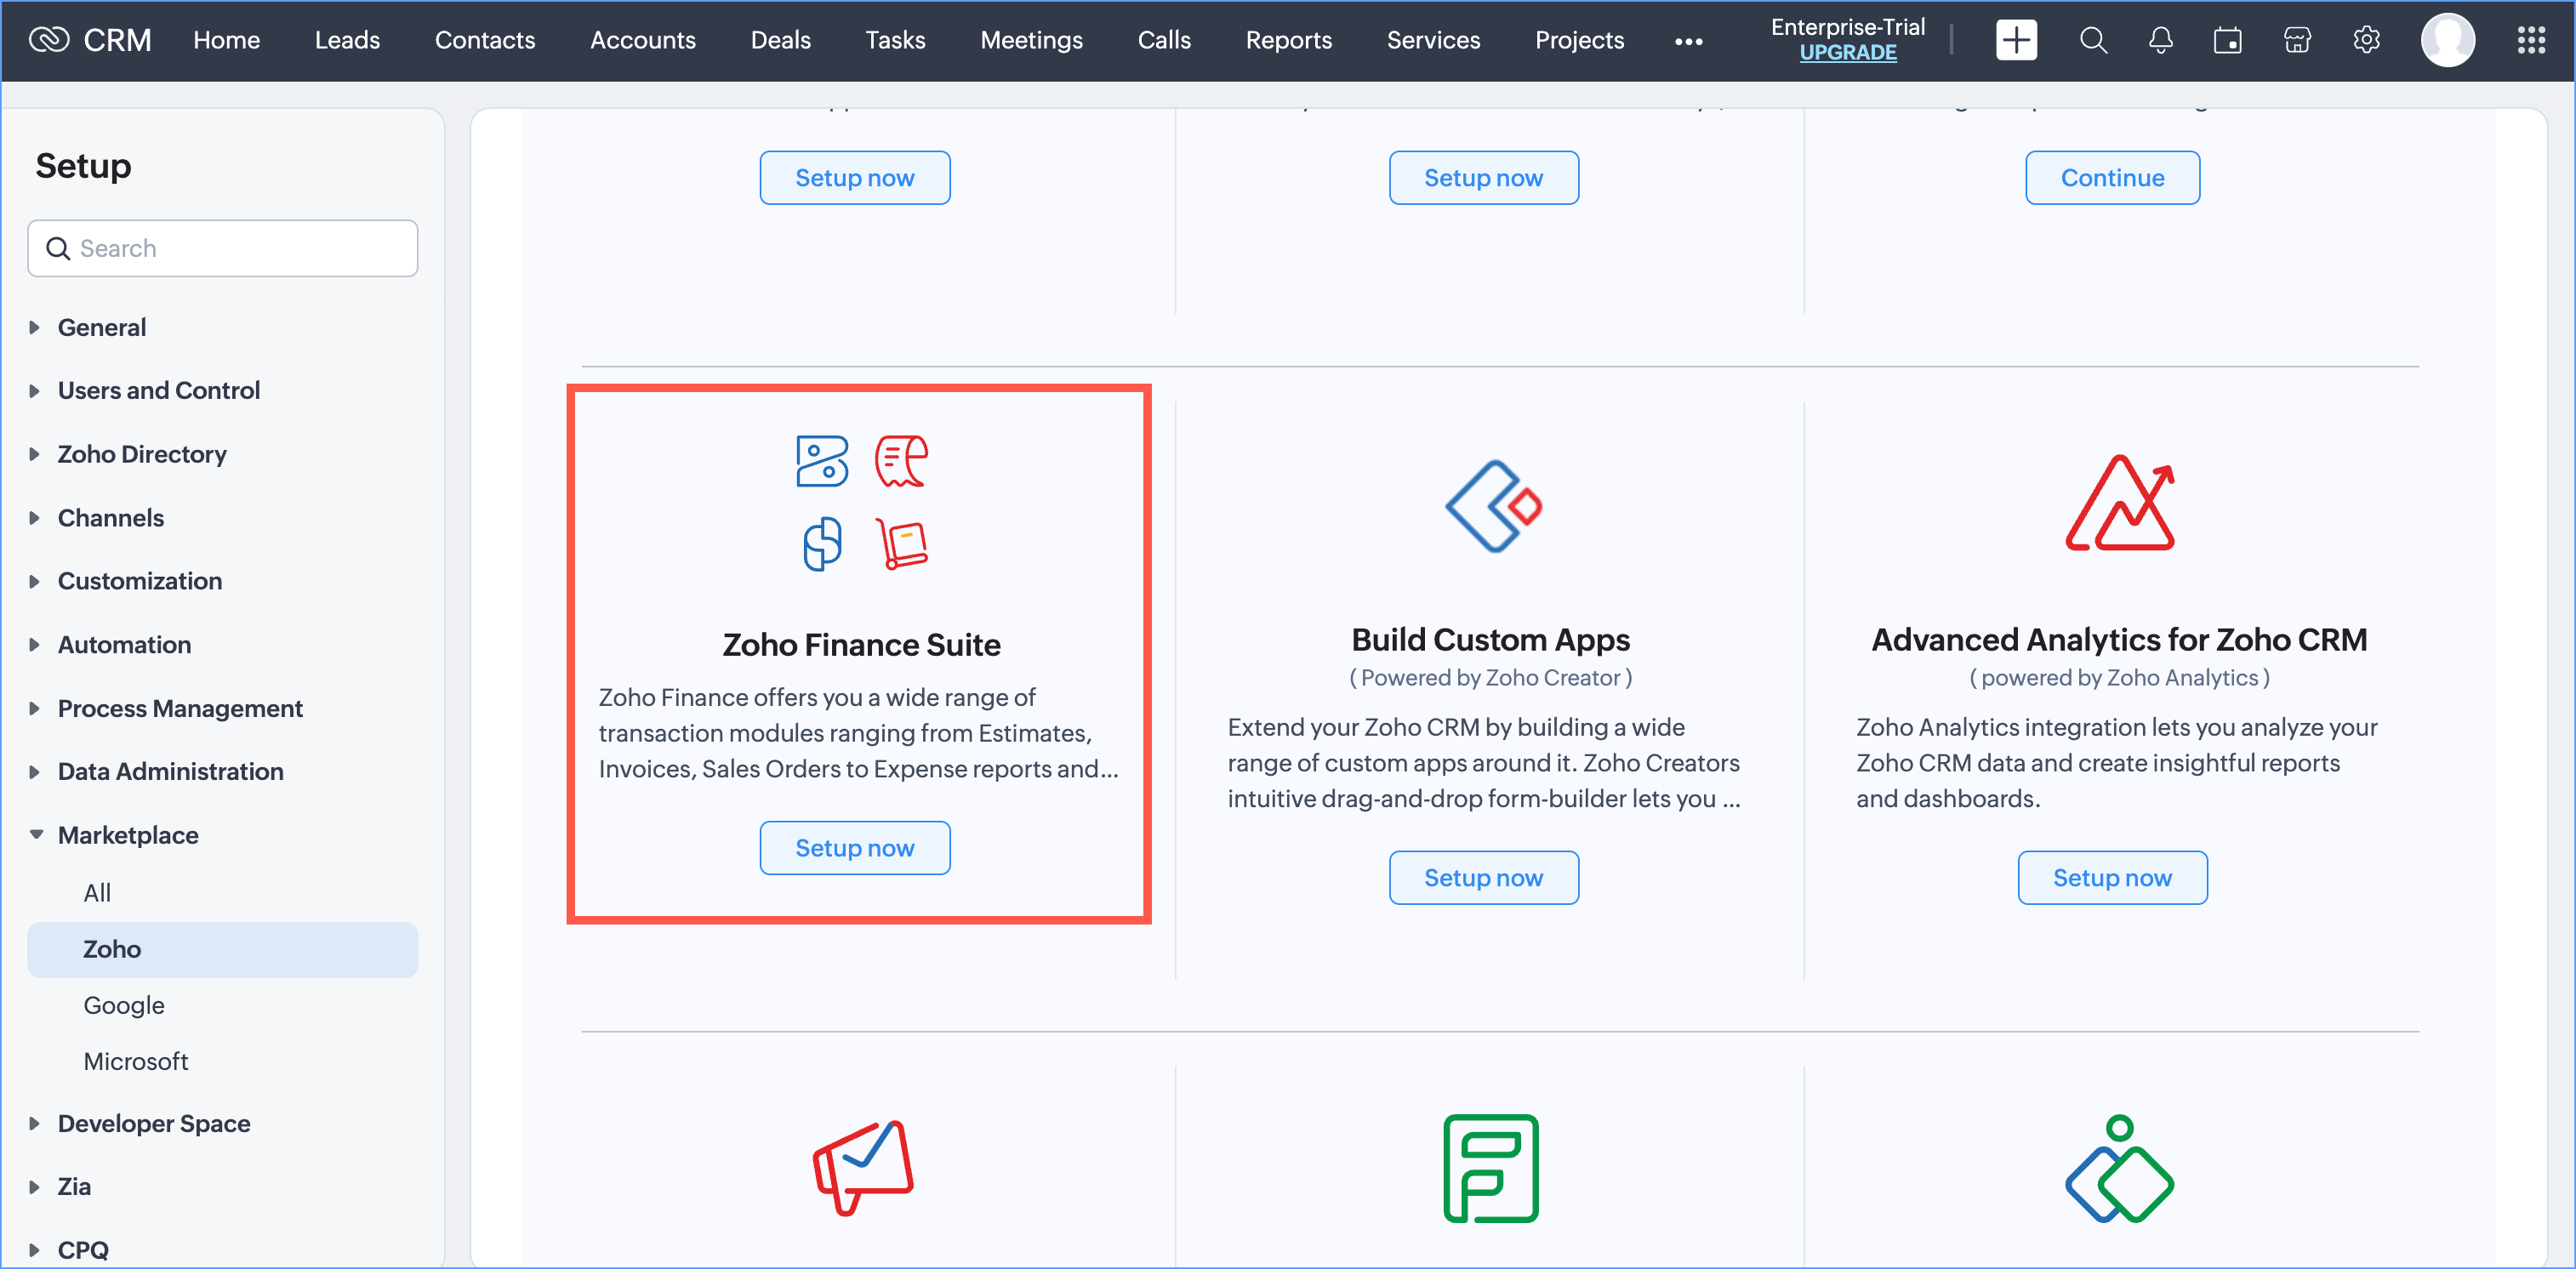Go to the Deals module tab
Screen dimensions: 2576x1269
[780, 40]
